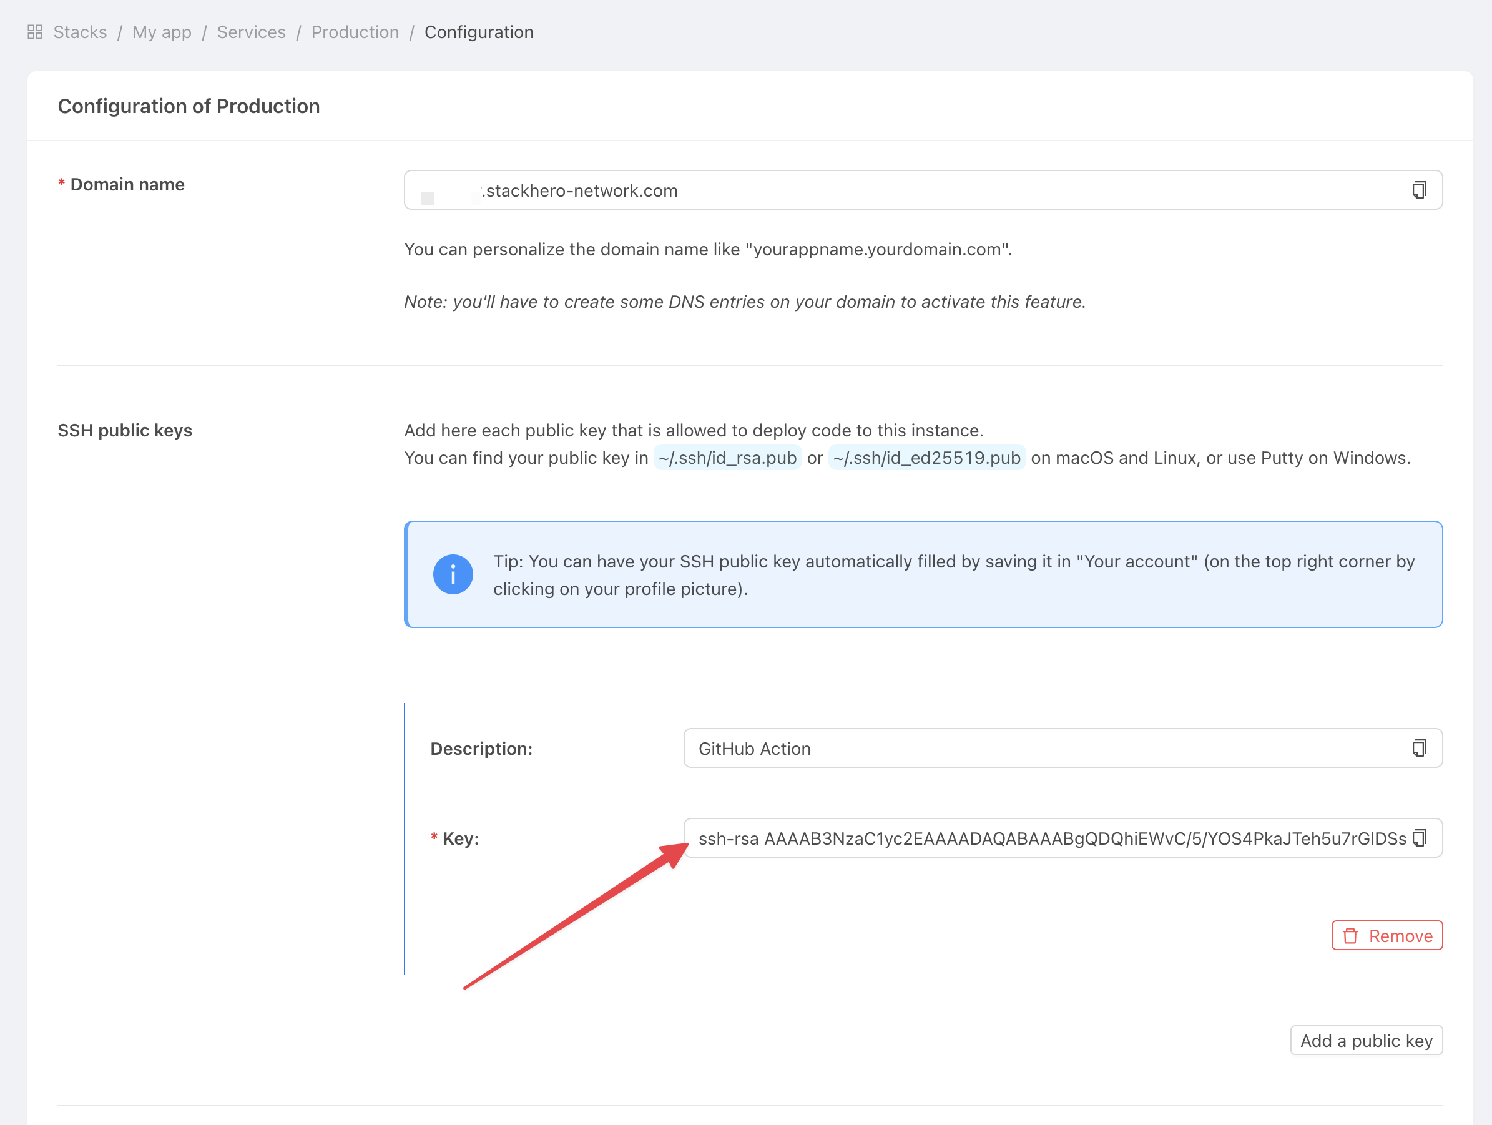Open the Production breadcrumb link

(355, 32)
